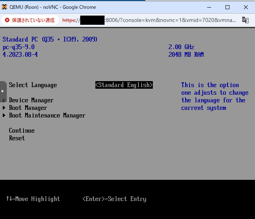Open Boot Manager menu entry
This screenshot has height=219, width=255.
(x=28, y=108)
